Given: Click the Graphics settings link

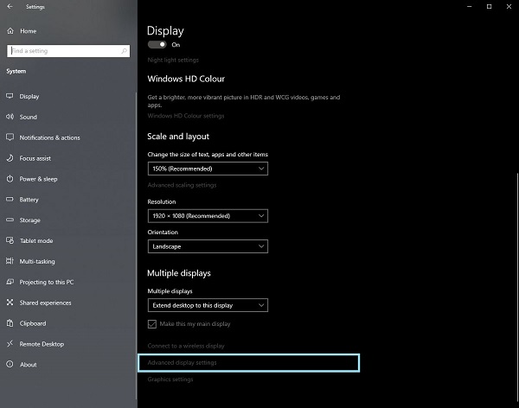Looking at the screenshot, I should click(170, 379).
